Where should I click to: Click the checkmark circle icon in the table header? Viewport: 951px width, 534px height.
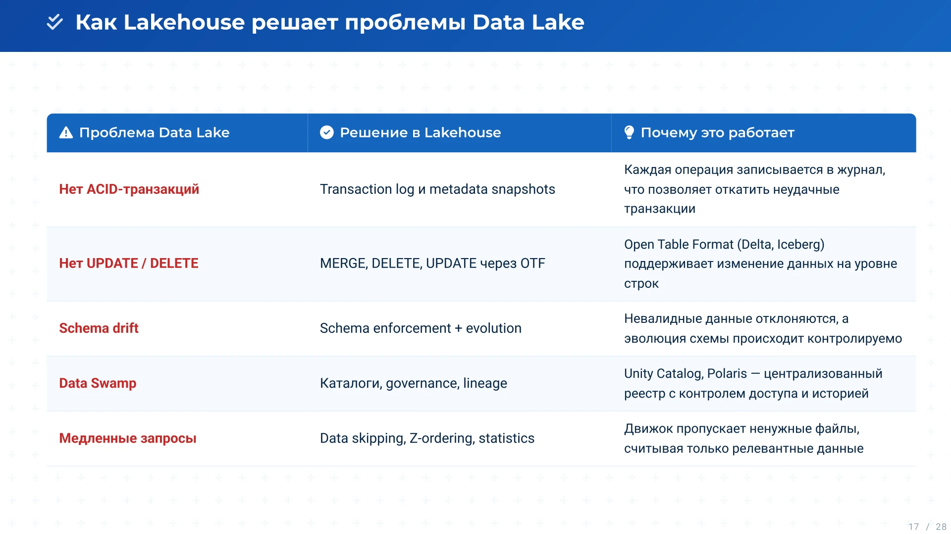pyautogui.click(x=326, y=133)
